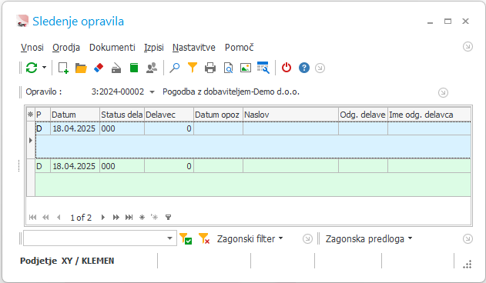
Task: Click the P column header
Action: pyautogui.click(x=43, y=115)
